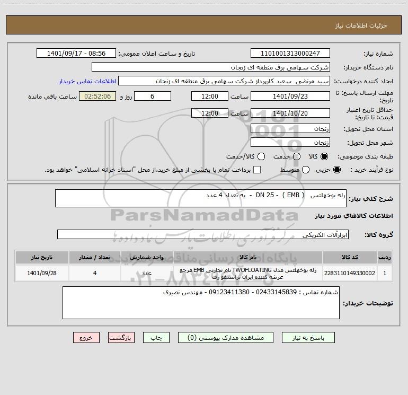Click the پاسخ به نیاز button

pyautogui.click(x=308, y=338)
